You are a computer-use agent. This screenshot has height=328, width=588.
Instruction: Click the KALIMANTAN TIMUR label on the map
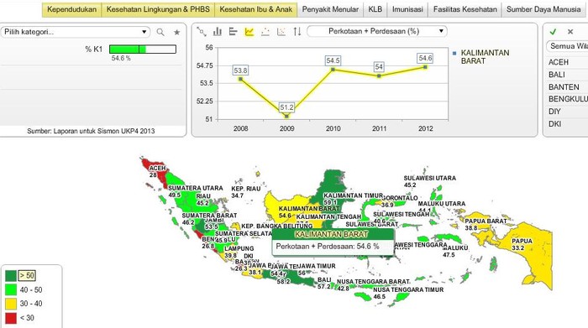click(x=354, y=195)
